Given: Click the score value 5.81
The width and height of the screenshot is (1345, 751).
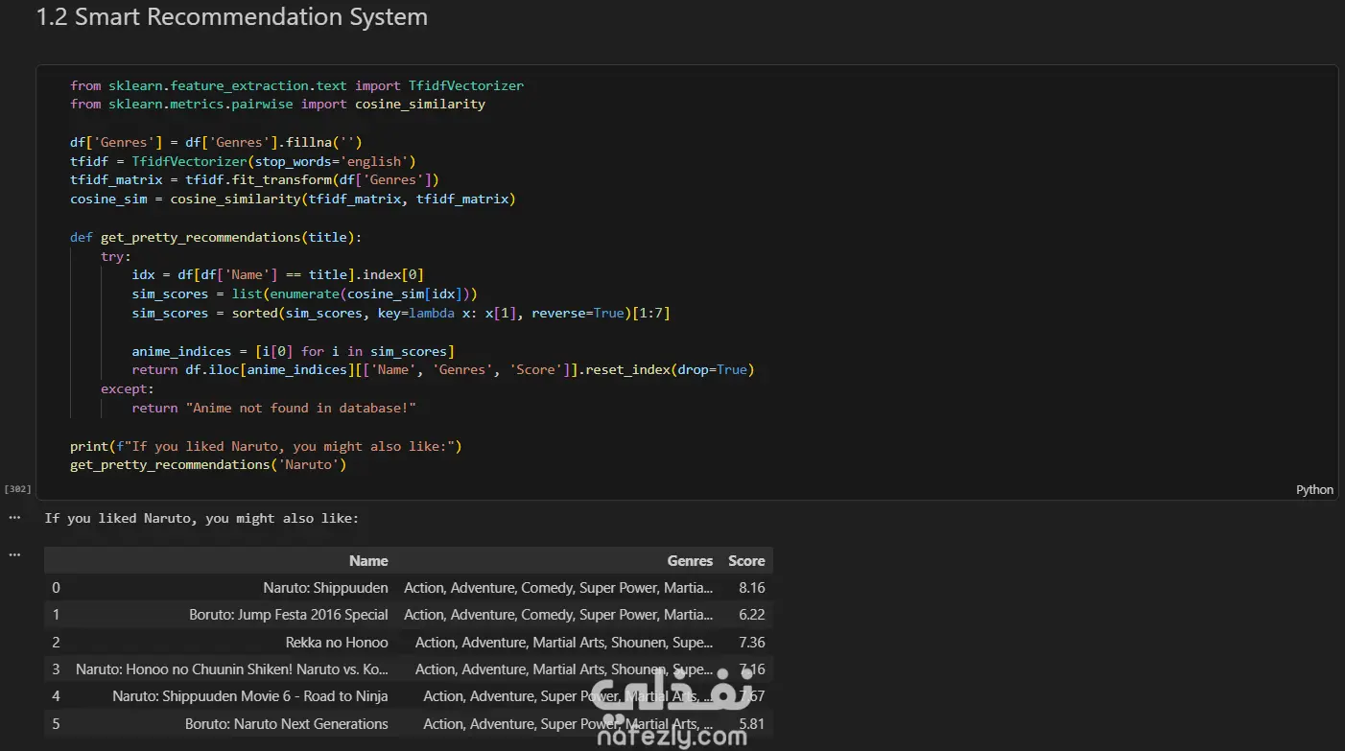Looking at the screenshot, I should [751, 724].
